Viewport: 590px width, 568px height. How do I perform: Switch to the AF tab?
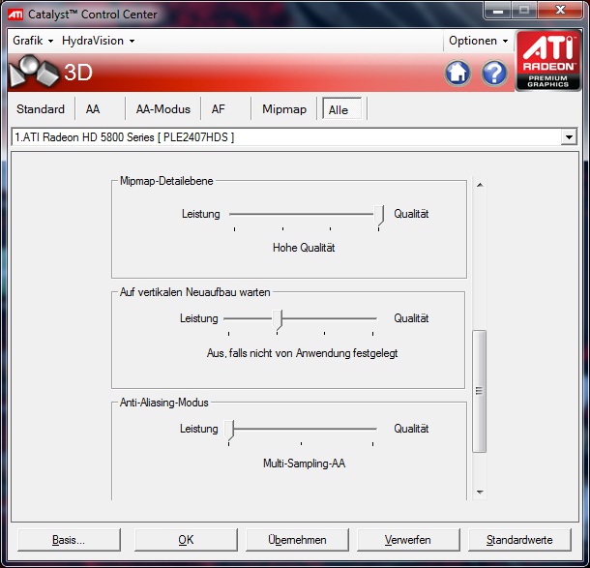(x=219, y=109)
